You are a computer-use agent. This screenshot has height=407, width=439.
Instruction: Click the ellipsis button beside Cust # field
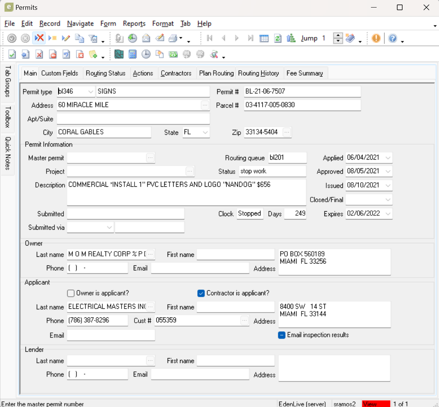(x=245, y=320)
